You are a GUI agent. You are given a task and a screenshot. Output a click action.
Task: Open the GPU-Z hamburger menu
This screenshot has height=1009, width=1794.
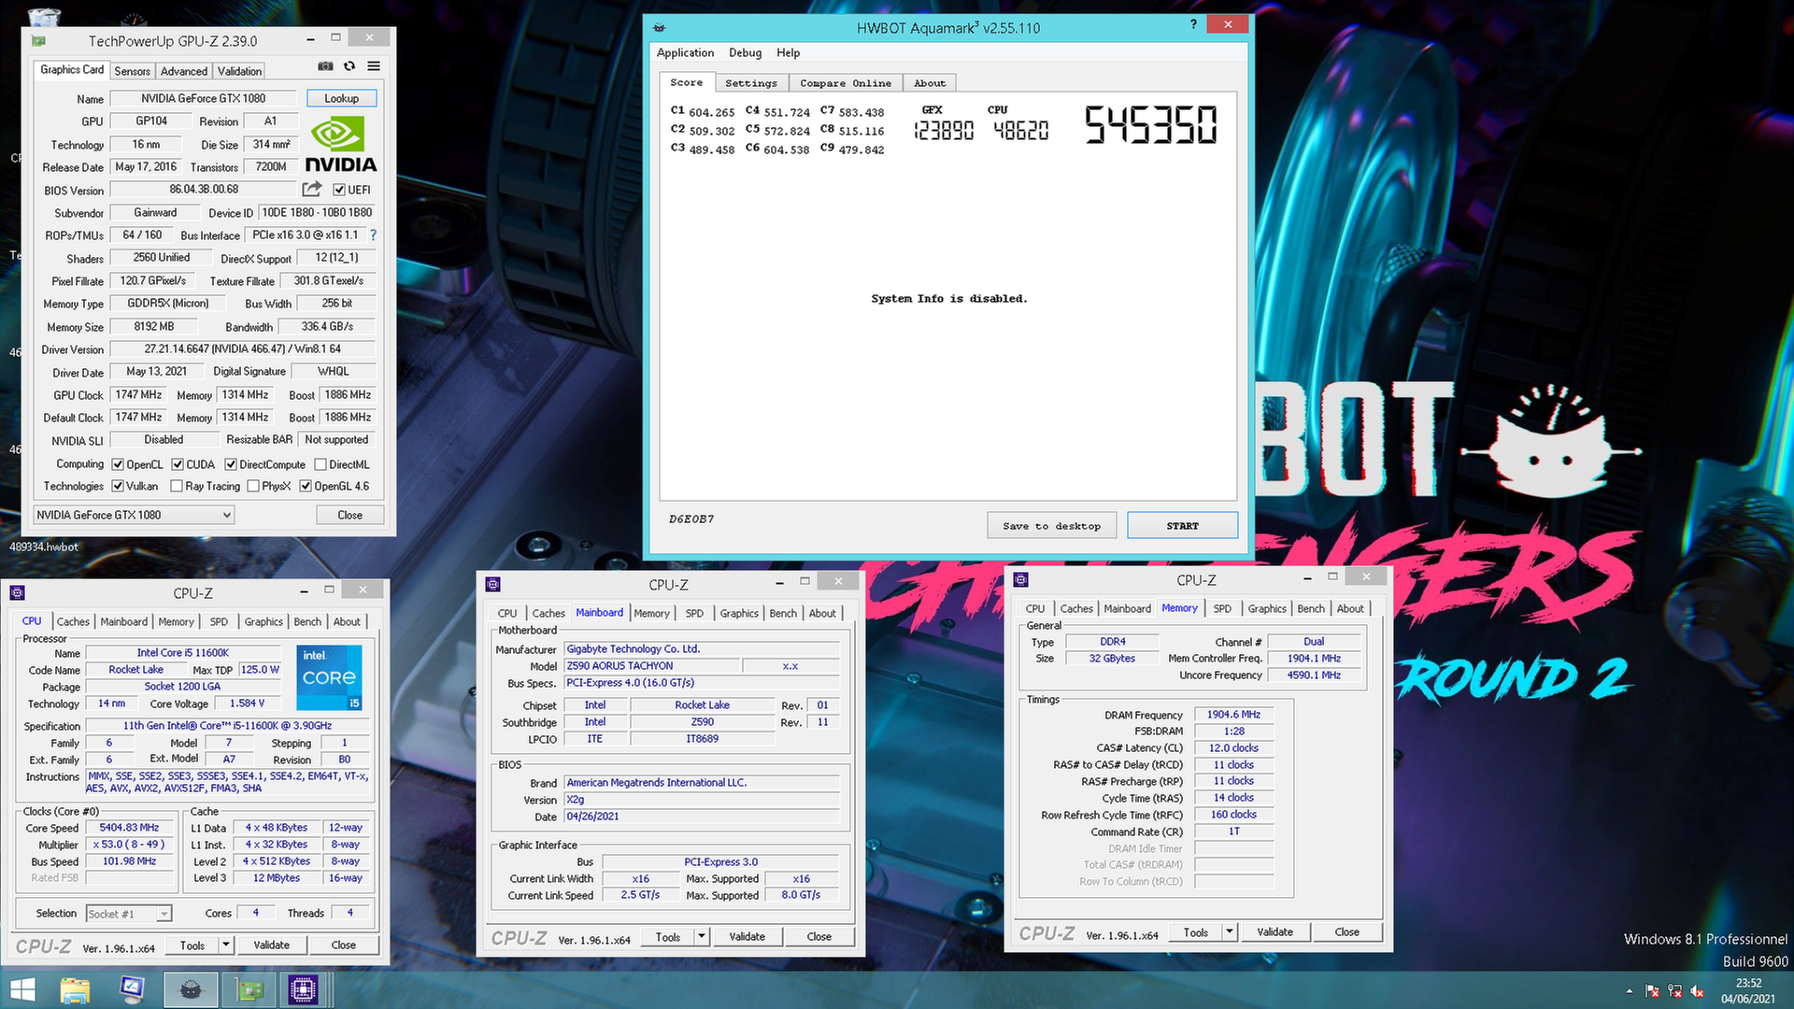click(374, 66)
